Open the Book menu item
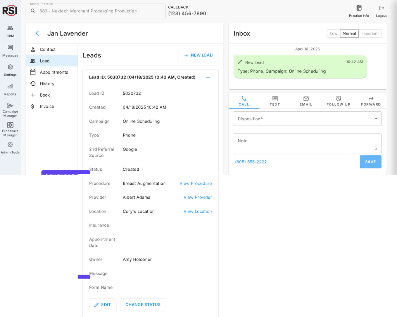Viewport: 397px width, 317px height. point(52,95)
